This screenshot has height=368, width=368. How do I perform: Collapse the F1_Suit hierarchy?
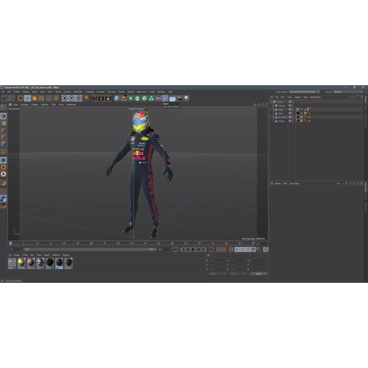tap(271, 102)
